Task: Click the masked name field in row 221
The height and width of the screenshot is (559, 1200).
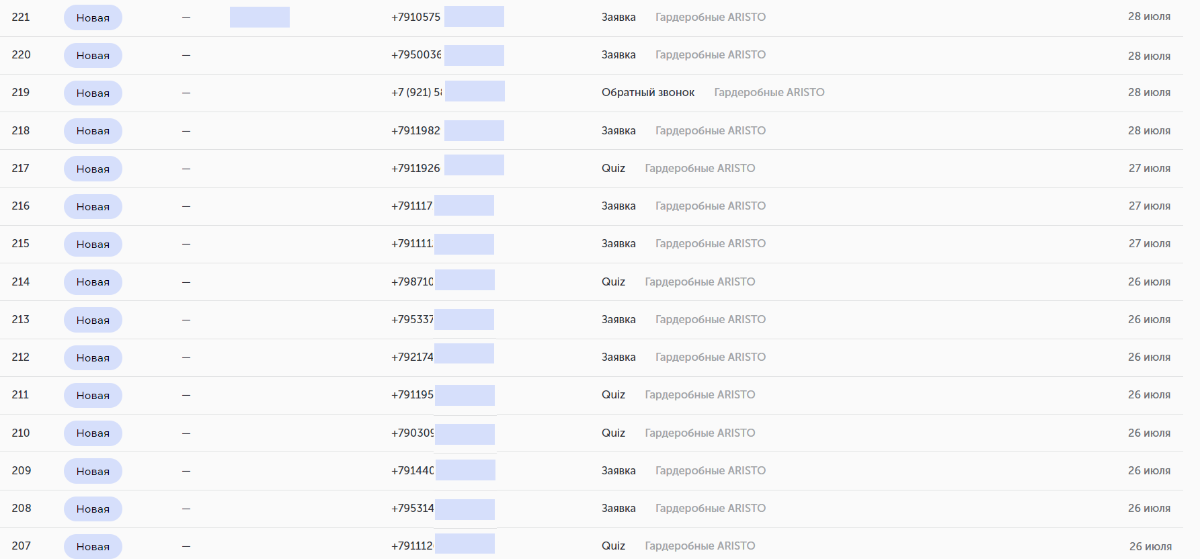Action: (x=259, y=17)
